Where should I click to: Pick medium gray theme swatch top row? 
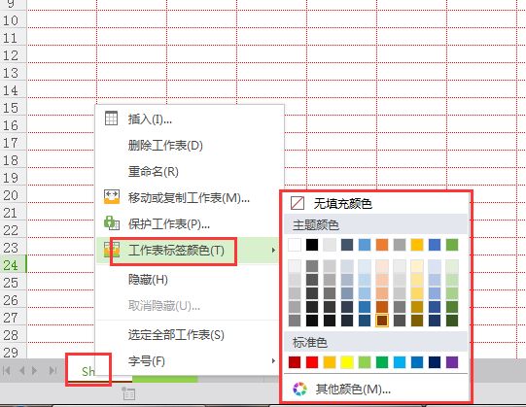click(400, 245)
